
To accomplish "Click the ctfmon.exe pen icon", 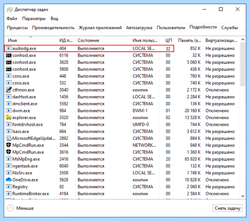I will [x=9, y=89].
